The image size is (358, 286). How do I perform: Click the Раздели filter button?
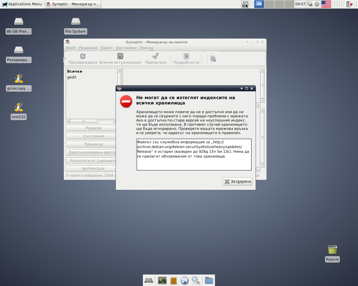[x=91, y=128]
